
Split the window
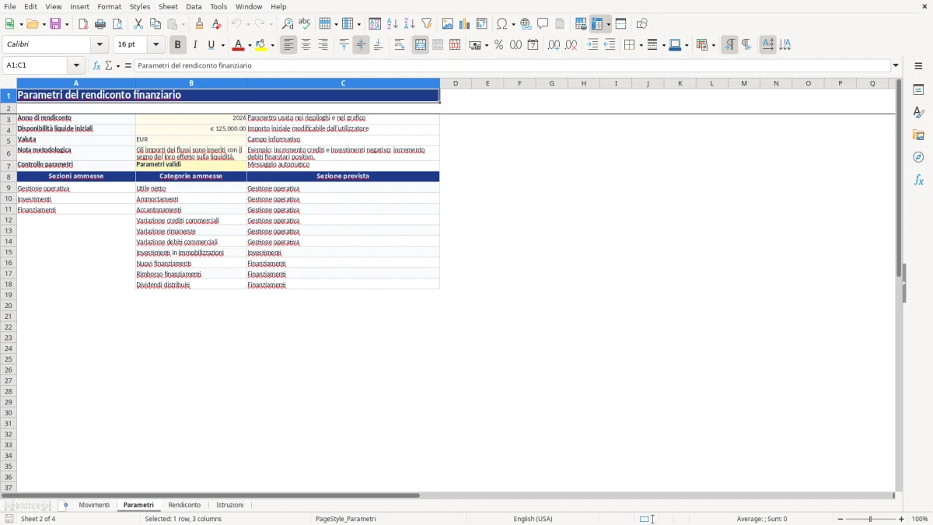click(621, 24)
